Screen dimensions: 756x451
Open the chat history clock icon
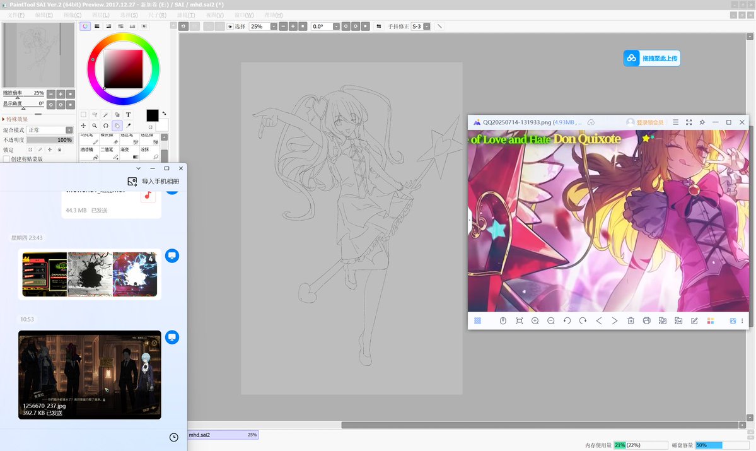[174, 437]
